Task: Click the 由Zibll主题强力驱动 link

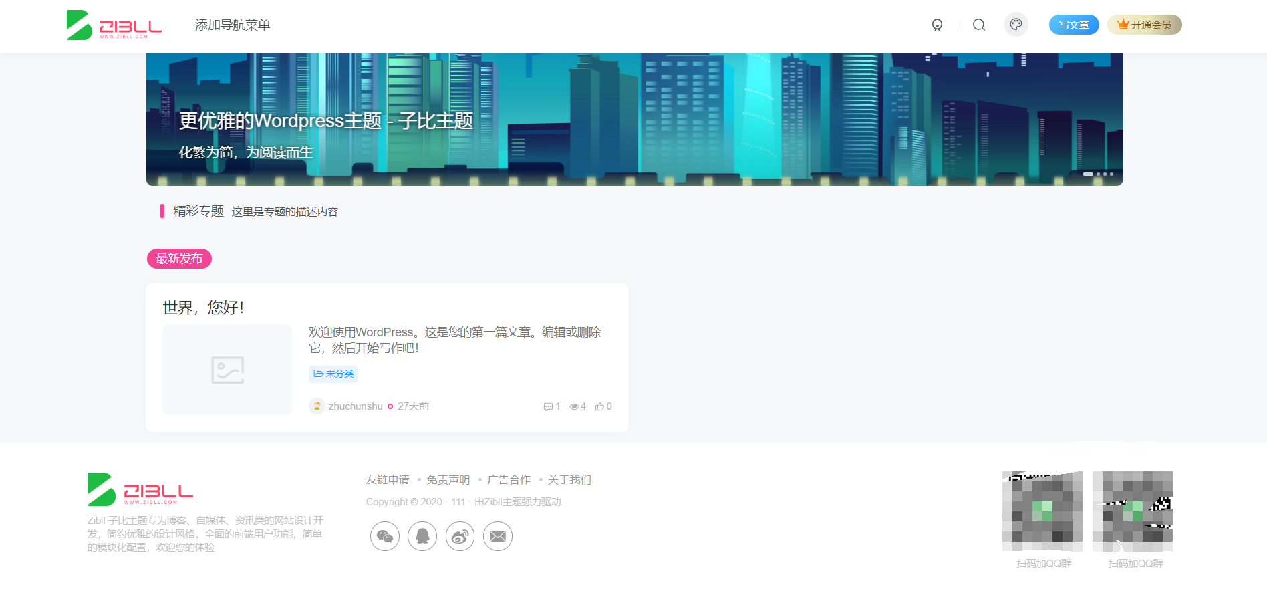Action: coord(519,502)
